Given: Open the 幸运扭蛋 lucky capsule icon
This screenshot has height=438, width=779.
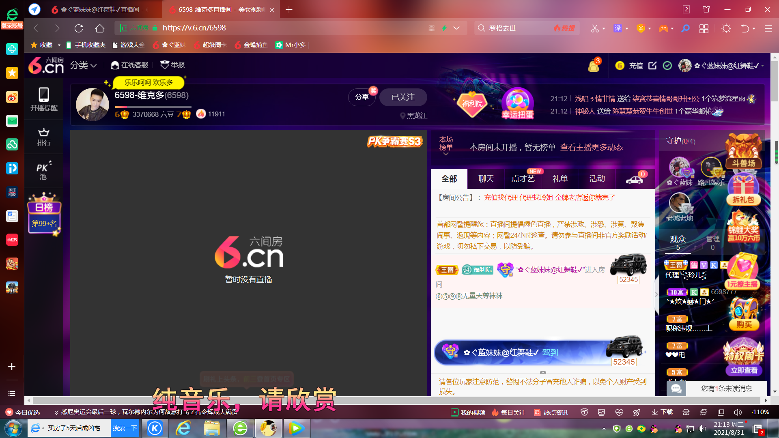Looking at the screenshot, I should click(x=517, y=104).
